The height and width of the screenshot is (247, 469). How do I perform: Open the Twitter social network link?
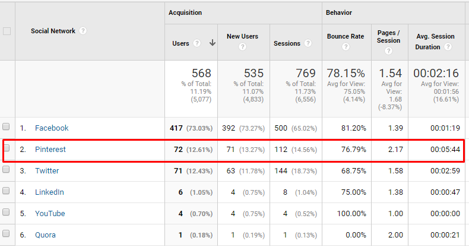(47, 171)
